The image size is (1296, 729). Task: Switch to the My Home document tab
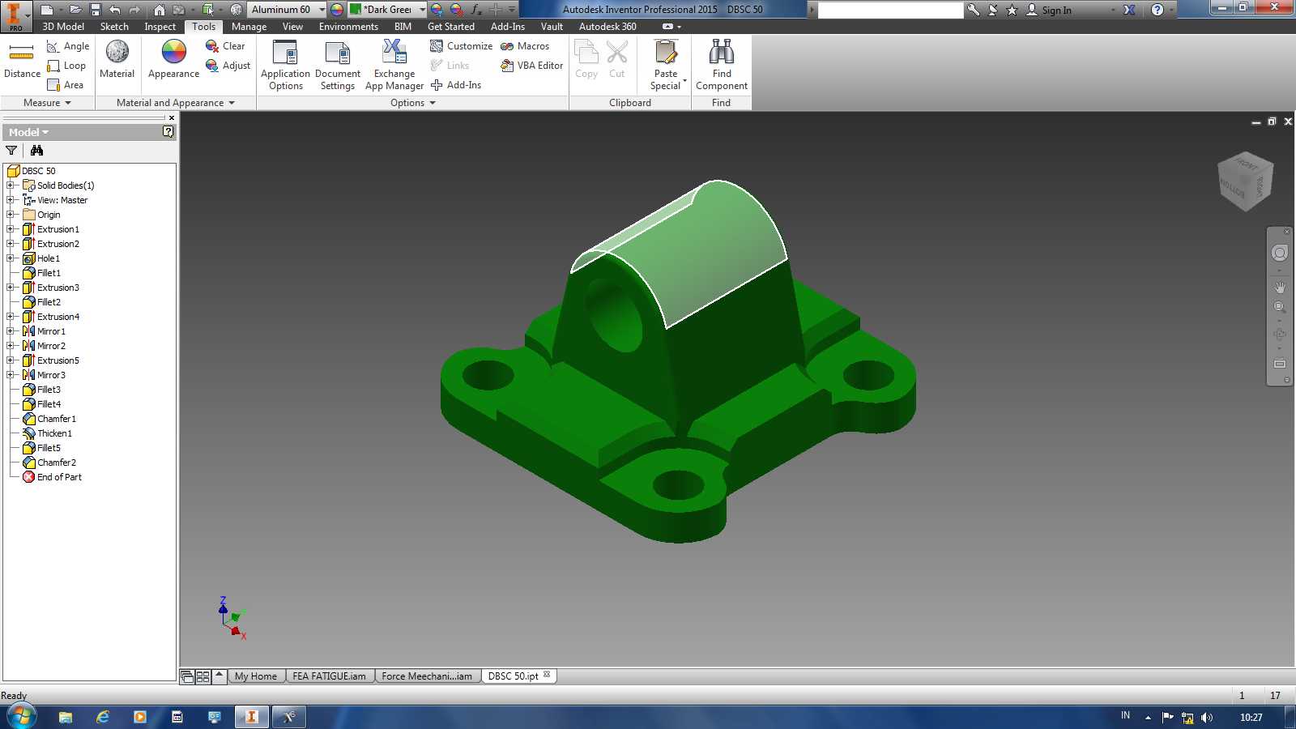coord(256,676)
